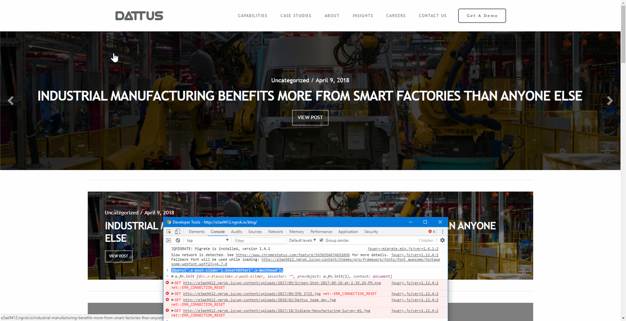
Task: Toggle the Group similar checkbox
Action: click(x=321, y=240)
